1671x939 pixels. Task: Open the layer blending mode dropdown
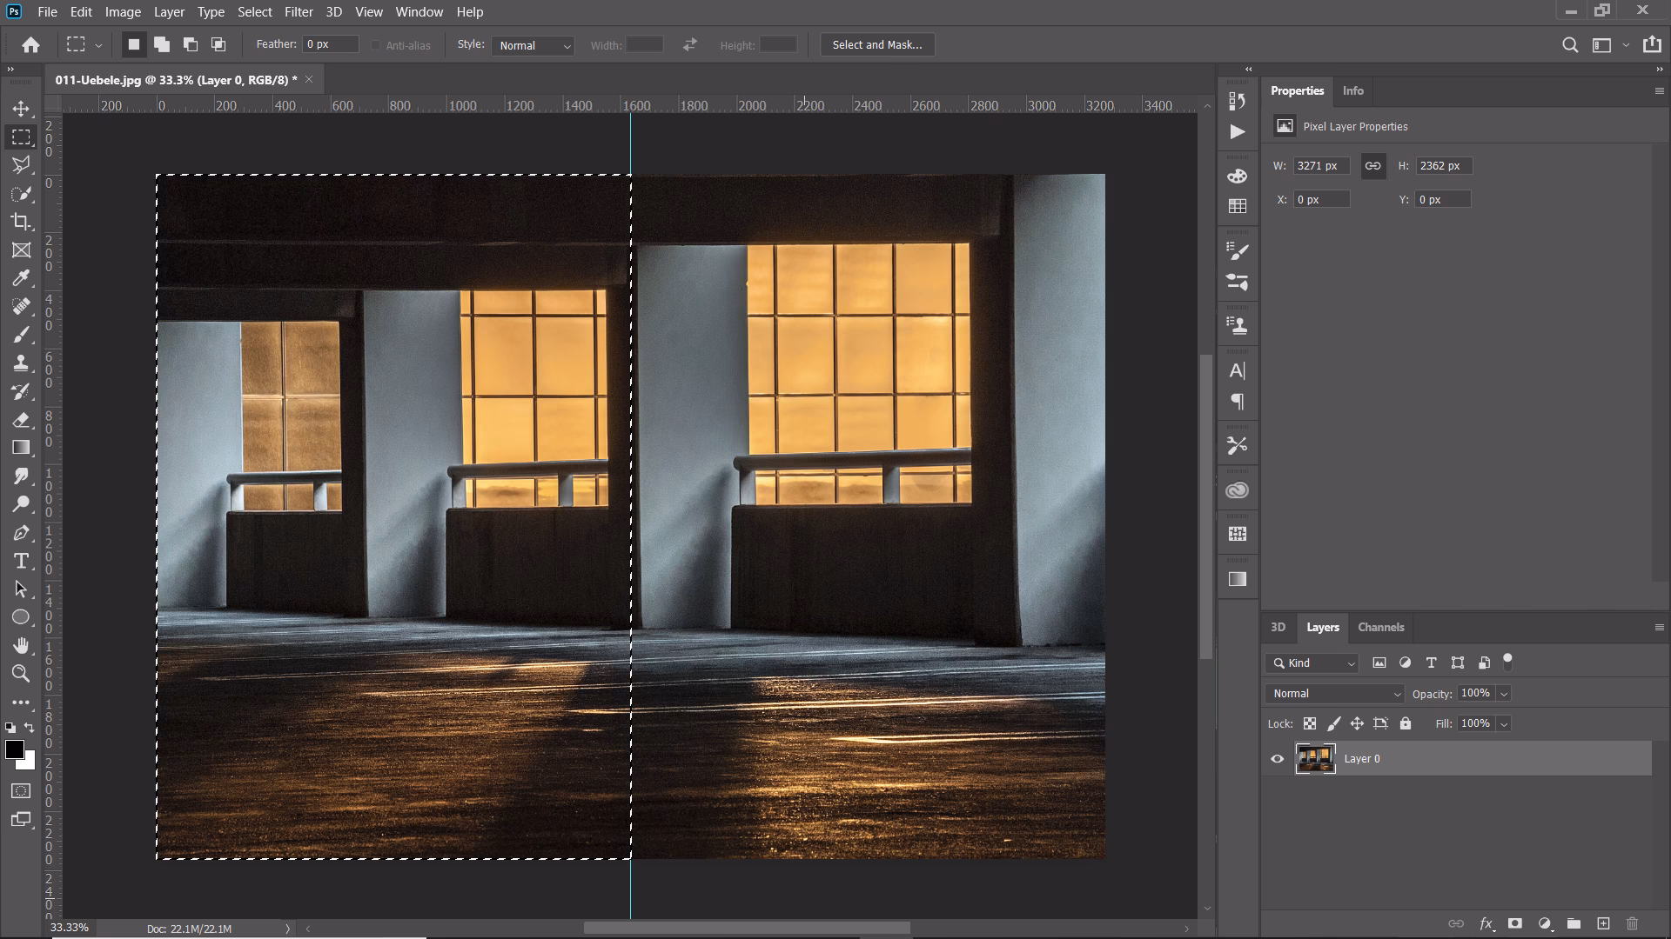(1333, 693)
